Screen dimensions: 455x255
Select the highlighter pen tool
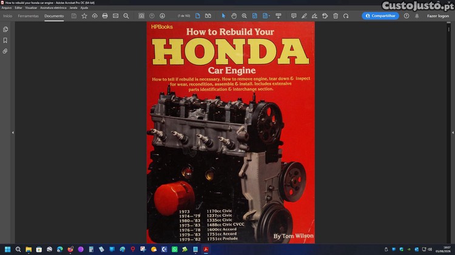point(304,16)
